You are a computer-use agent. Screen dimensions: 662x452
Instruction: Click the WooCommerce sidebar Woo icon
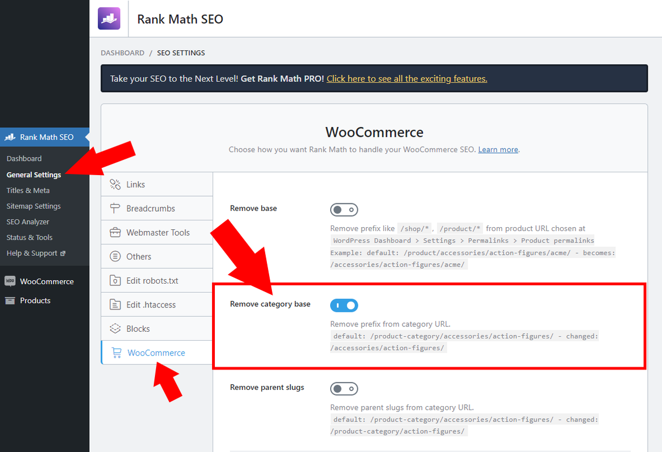[10, 281]
